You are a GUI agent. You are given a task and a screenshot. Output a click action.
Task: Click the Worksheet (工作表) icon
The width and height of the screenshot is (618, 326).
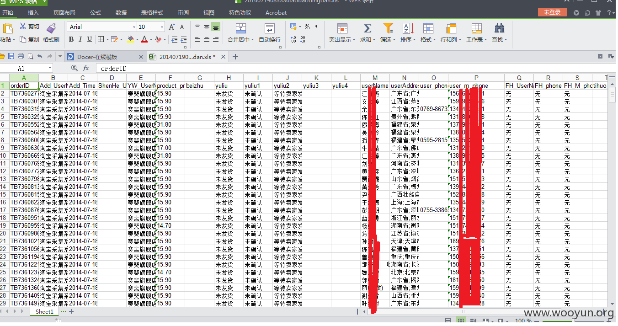tap(476, 28)
